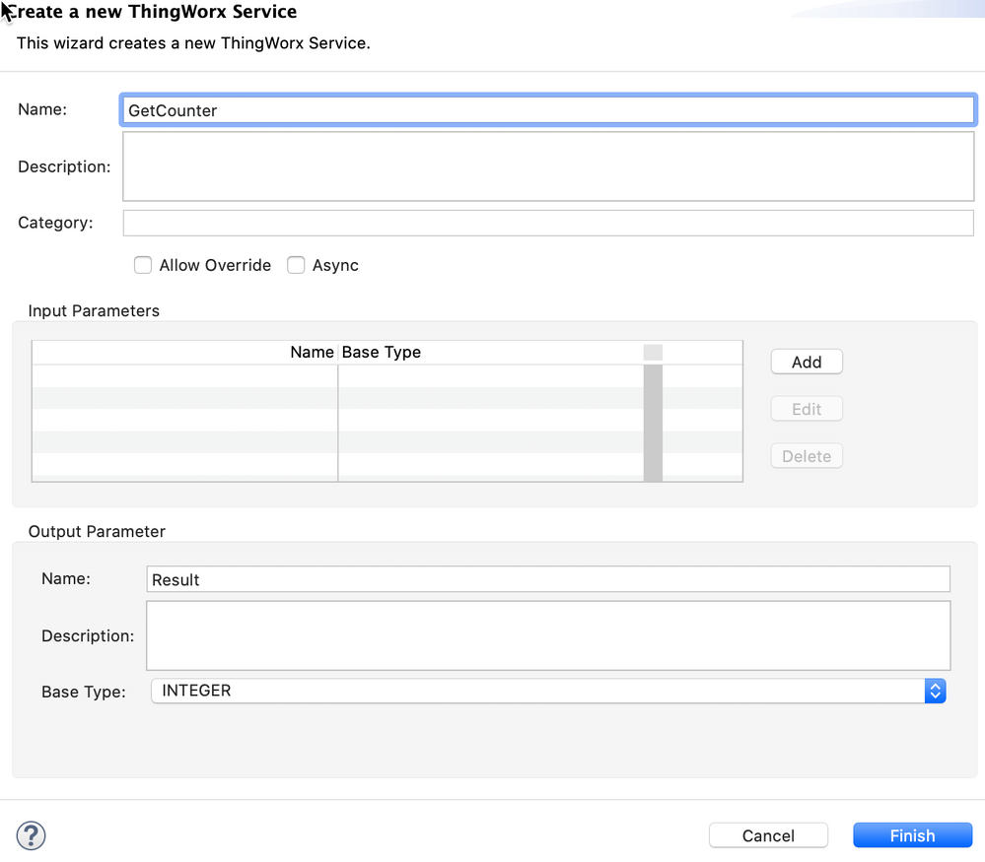985x862 pixels.
Task: Open the Base Type INTEGER dropdown
Action: [x=547, y=691]
